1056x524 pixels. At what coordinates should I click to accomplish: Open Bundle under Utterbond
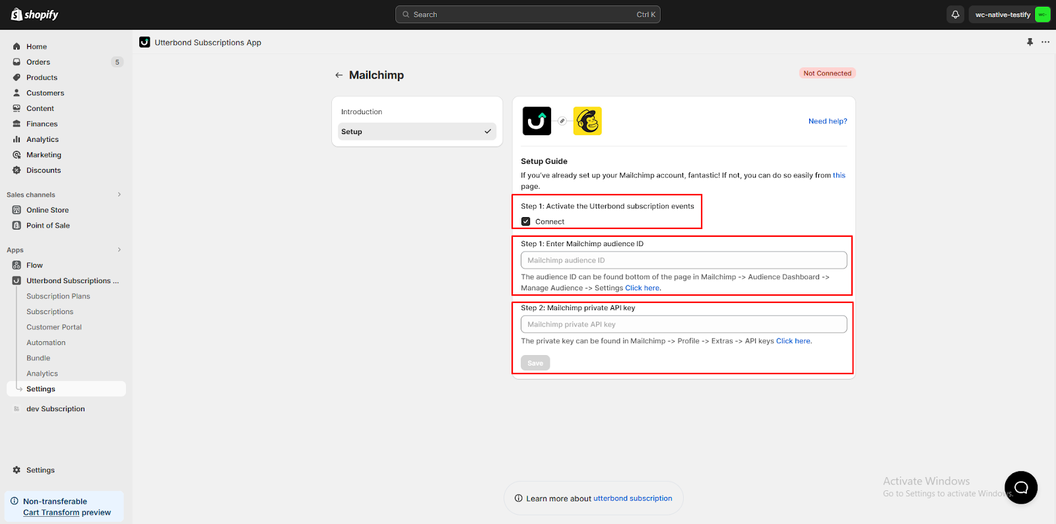click(38, 358)
